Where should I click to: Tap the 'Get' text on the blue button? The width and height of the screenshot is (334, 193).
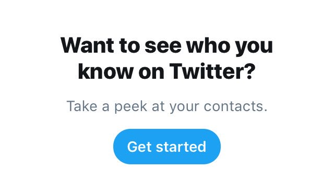click(139, 147)
